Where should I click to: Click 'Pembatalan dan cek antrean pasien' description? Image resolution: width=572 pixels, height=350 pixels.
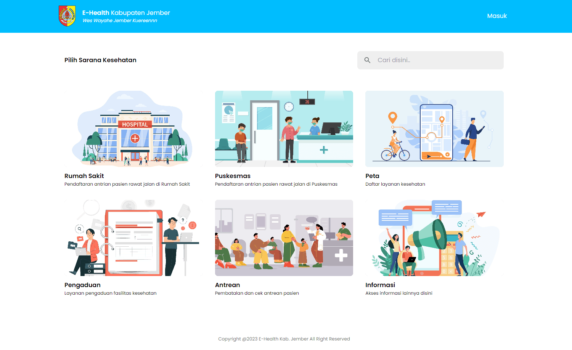(257, 293)
